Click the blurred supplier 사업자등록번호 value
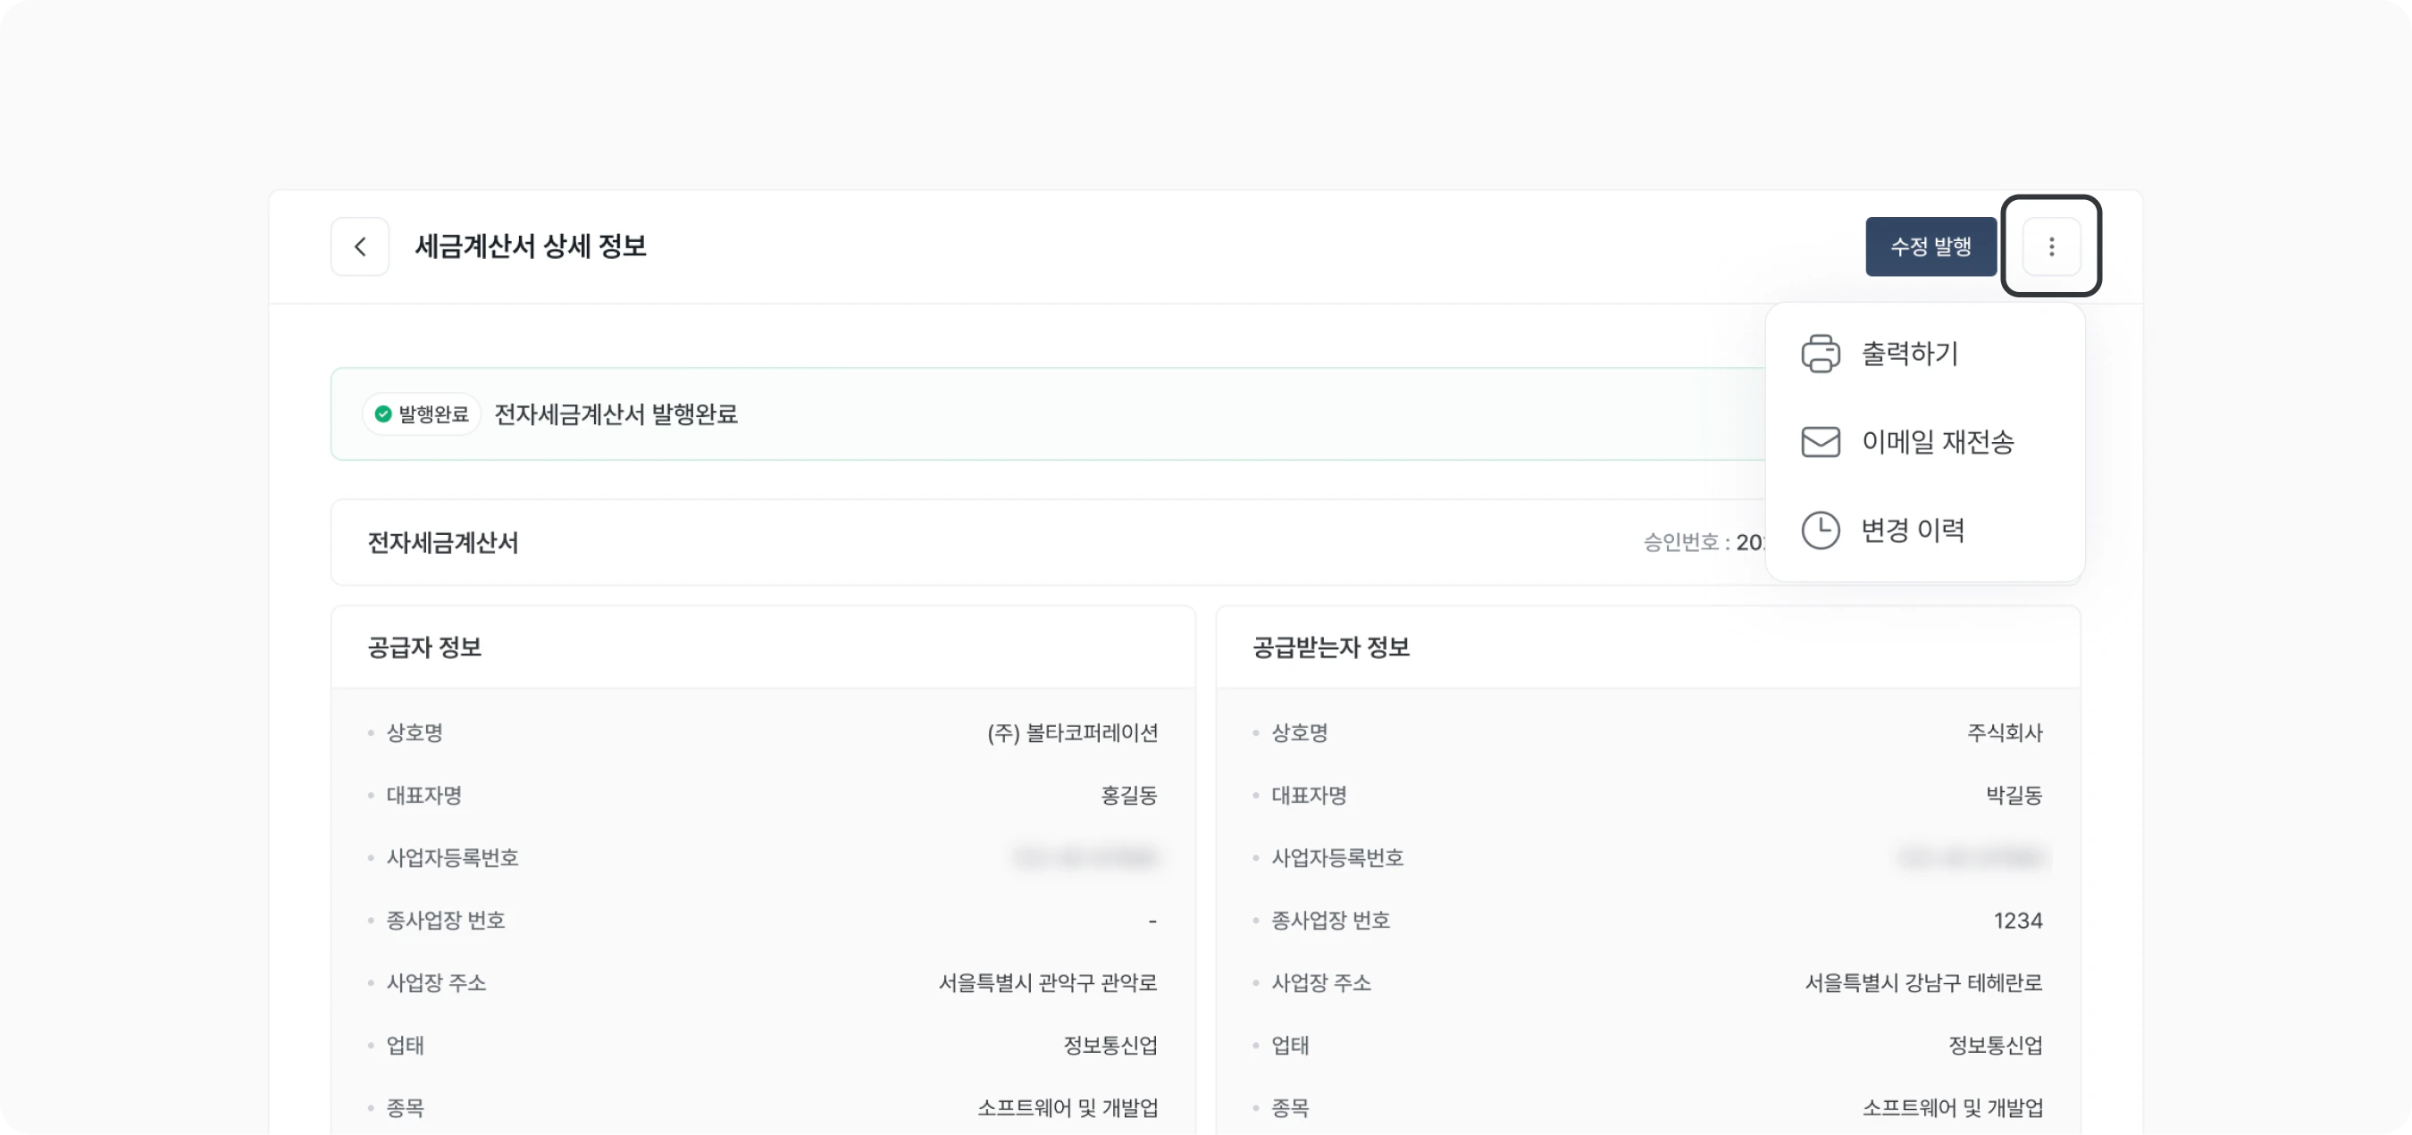This screenshot has height=1135, width=2412. [x=1086, y=858]
